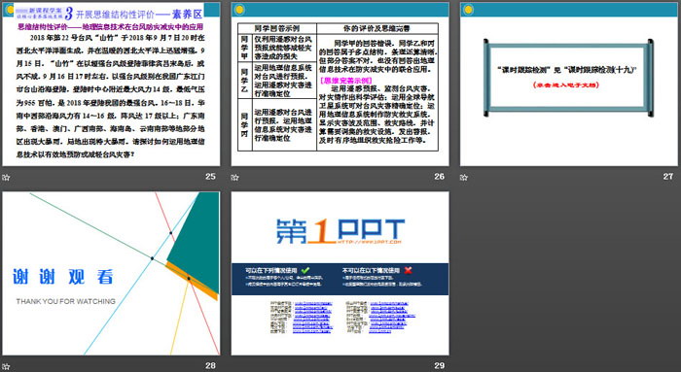Click the '谢谢观看' text on slide 28
The height and width of the screenshot is (372, 681).
coord(63,277)
